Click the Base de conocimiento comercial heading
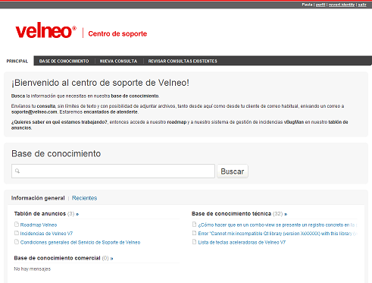This screenshot has height=283, width=372. pos(57,258)
